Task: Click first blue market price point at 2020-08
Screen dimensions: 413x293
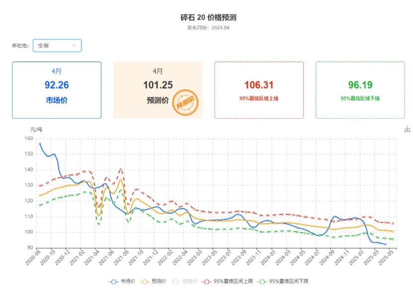Action: (40, 144)
